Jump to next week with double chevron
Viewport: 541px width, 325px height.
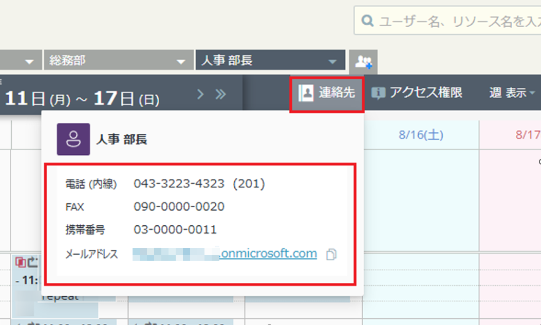pyautogui.click(x=221, y=94)
